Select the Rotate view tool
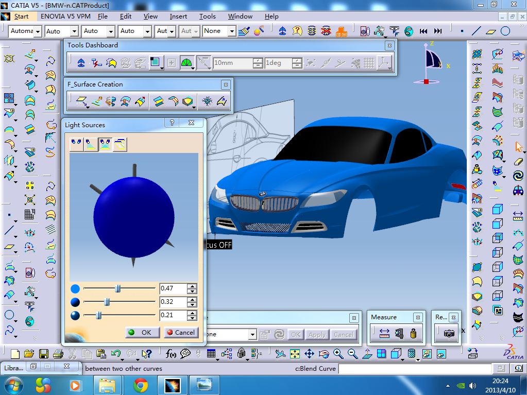Viewport: 527px width, 395px height. point(324,354)
